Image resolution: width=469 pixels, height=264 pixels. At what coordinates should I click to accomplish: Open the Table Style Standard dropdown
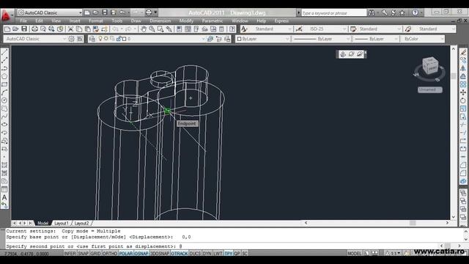pyautogui.click(x=380, y=29)
